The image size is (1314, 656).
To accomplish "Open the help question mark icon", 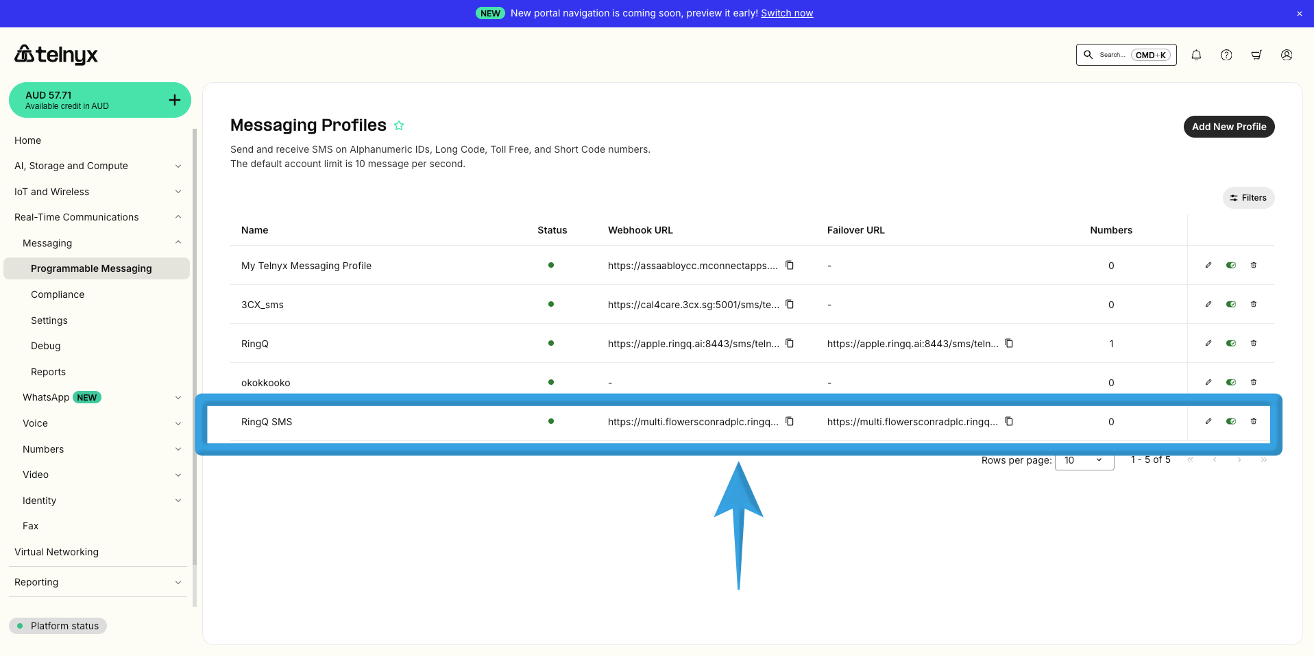I will 1226,55.
